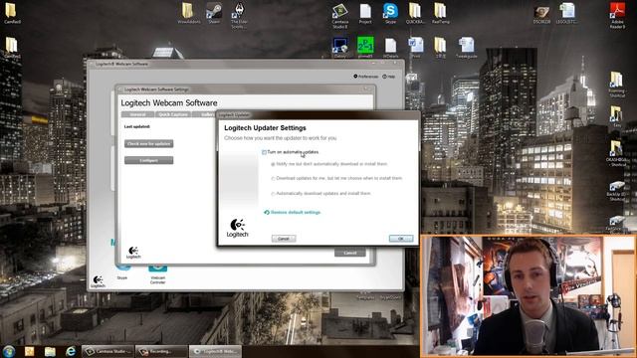Select top-left Camfed folder icon
Screen dimensions: 637x358
point(12,13)
